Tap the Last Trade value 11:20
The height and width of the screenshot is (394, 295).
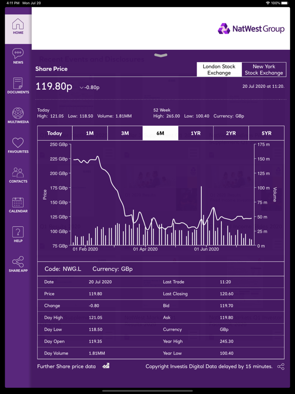(225, 282)
